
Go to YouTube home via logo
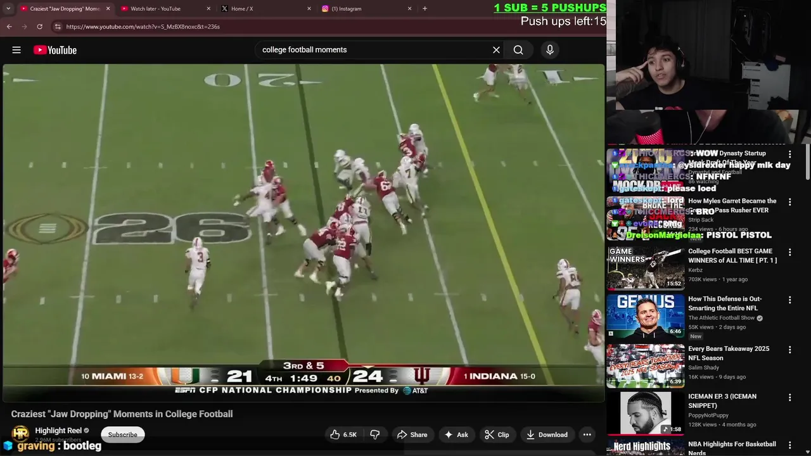[x=55, y=50]
